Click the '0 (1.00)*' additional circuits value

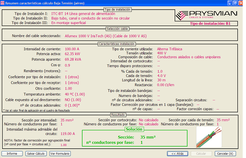pyautogui.click(x=72, y=105)
